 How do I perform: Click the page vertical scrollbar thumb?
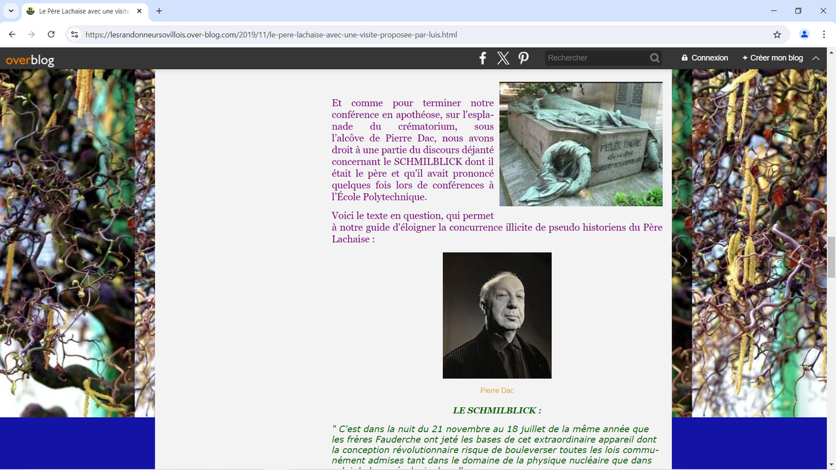[x=831, y=257]
